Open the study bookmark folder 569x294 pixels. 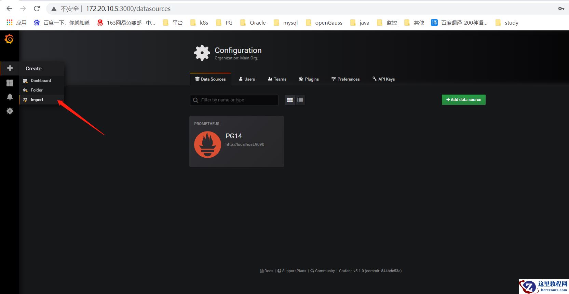coord(507,23)
